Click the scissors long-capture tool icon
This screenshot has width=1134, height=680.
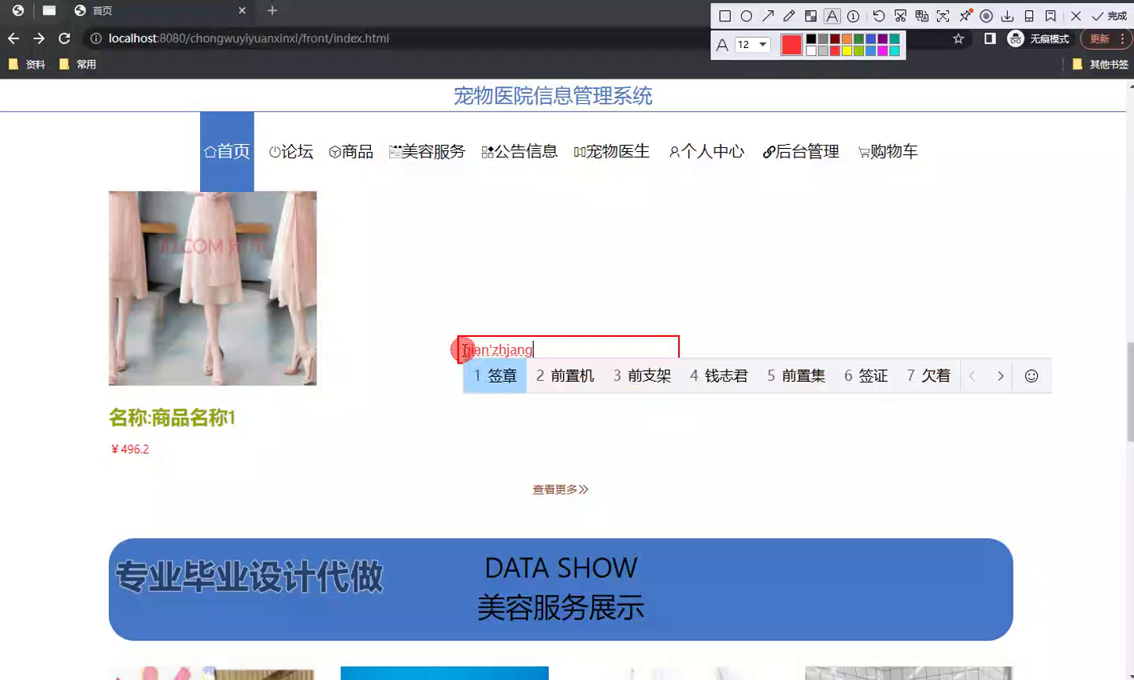(900, 16)
